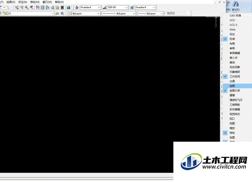Screen dimensions: 252x182
Task: Select the Zoom Window tool
Action: point(27,8)
